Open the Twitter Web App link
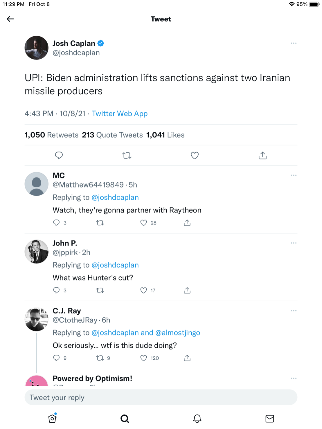Image resolution: width=322 pixels, height=429 pixels. coord(120,113)
